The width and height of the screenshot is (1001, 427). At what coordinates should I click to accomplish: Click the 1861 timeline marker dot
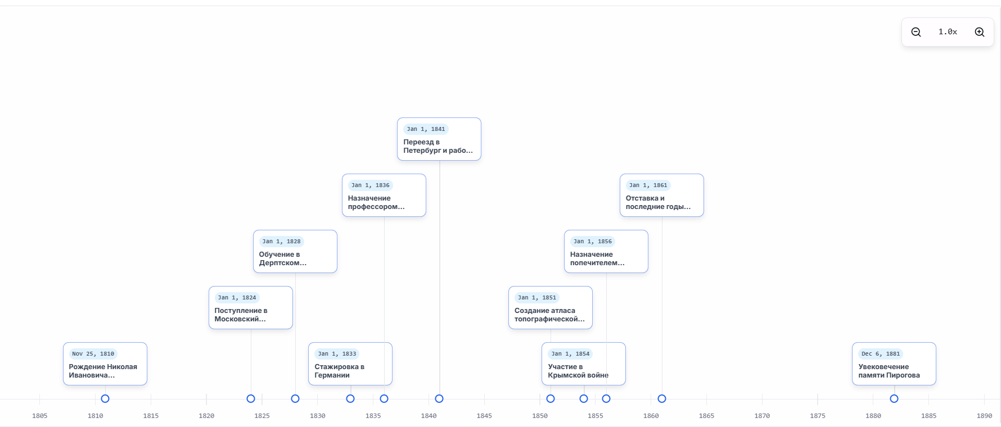pos(662,399)
